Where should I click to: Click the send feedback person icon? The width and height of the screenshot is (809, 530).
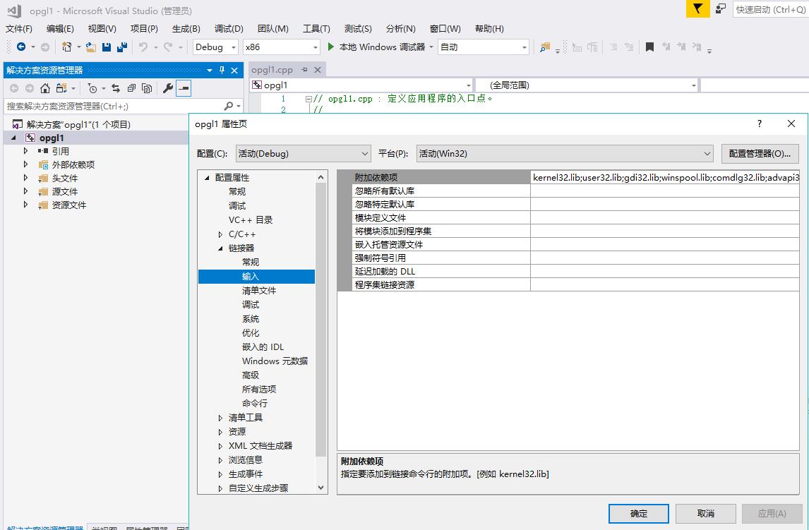click(720, 8)
